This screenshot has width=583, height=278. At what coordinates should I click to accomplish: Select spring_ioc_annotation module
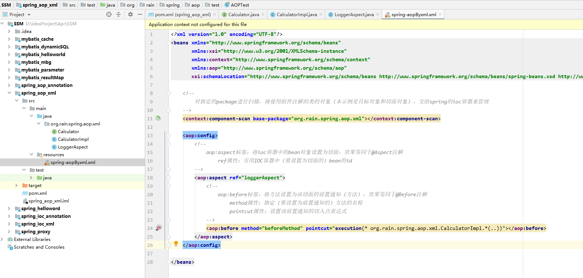[46, 216]
